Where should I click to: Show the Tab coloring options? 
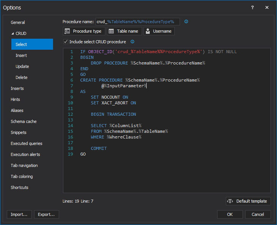click(22, 176)
